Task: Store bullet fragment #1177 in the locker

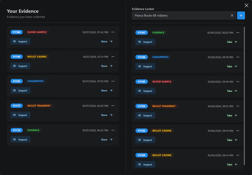Action: click(x=107, y=115)
